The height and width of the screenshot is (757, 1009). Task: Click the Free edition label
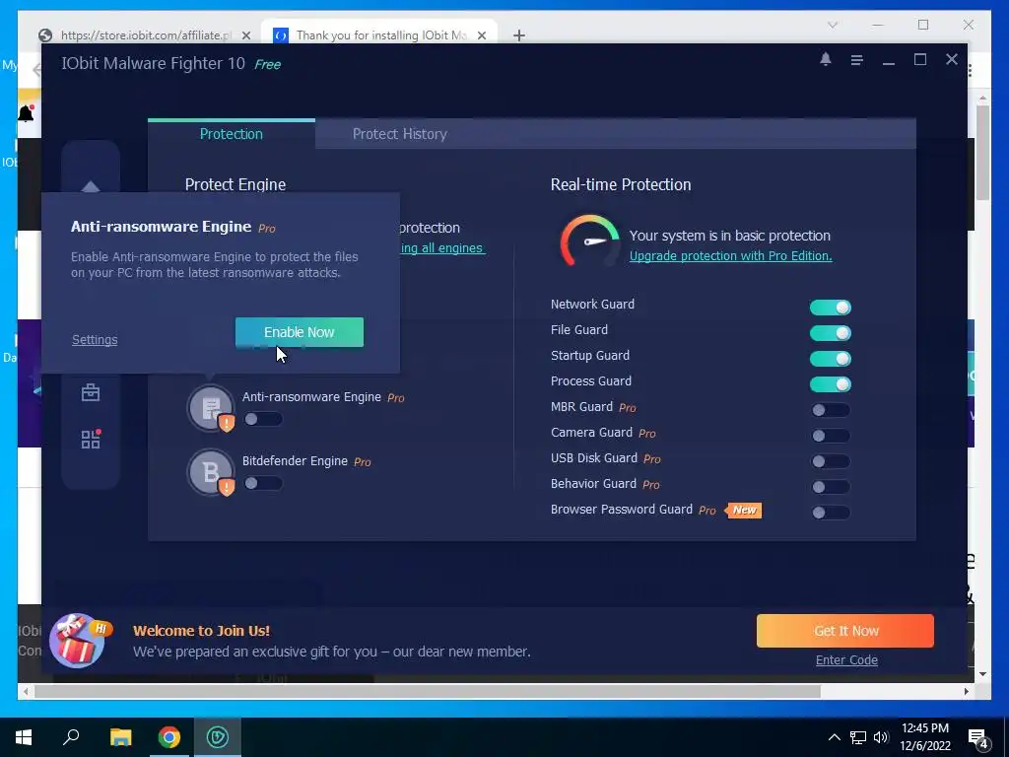[268, 64]
